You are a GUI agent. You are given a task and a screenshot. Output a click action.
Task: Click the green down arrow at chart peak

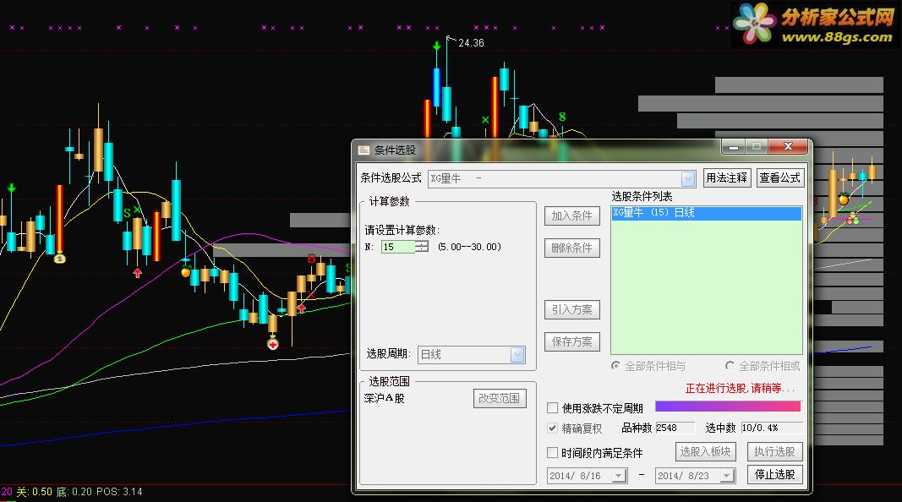(x=437, y=45)
